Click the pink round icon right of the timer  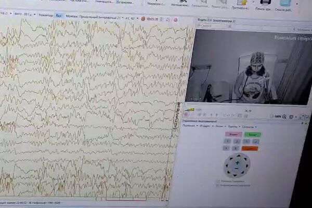176,20
